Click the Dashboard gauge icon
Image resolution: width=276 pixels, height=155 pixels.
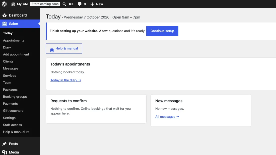[5, 15]
